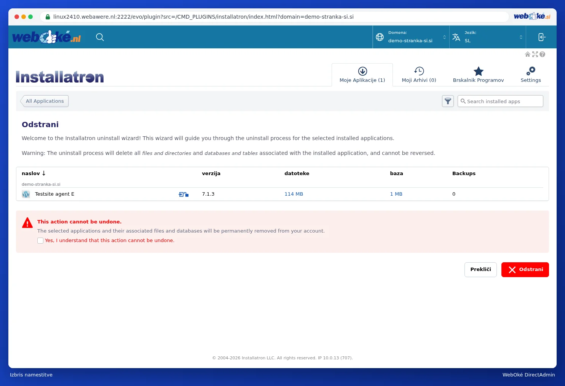This screenshot has height=386, width=565.
Task: Focus the Search installed apps field
Action: [x=500, y=101]
